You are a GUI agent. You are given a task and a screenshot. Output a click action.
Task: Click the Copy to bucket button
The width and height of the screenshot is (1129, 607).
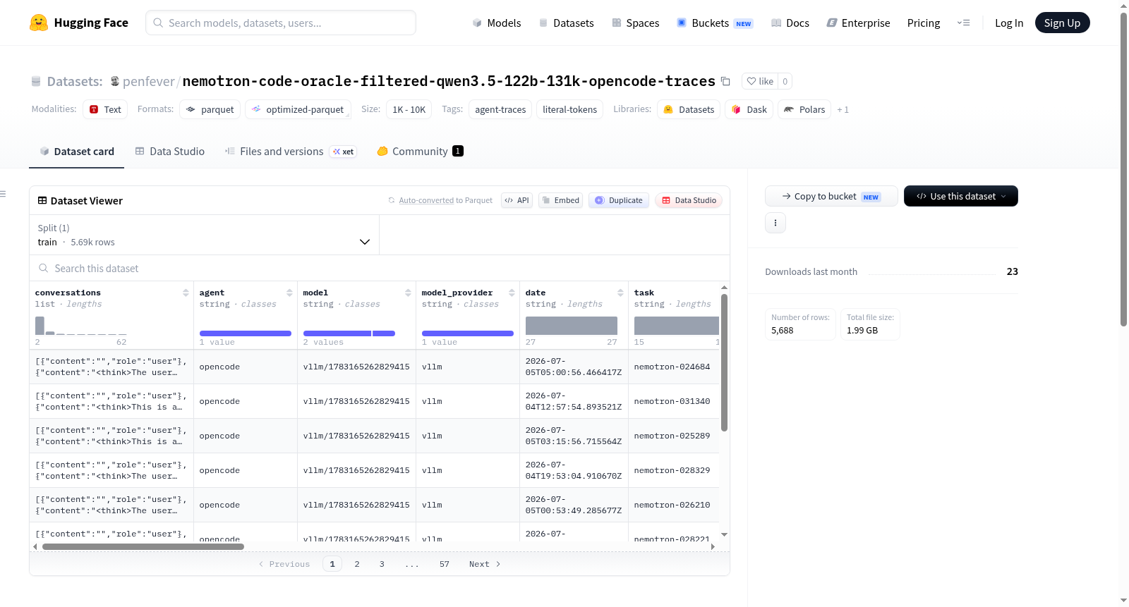(x=831, y=196)
